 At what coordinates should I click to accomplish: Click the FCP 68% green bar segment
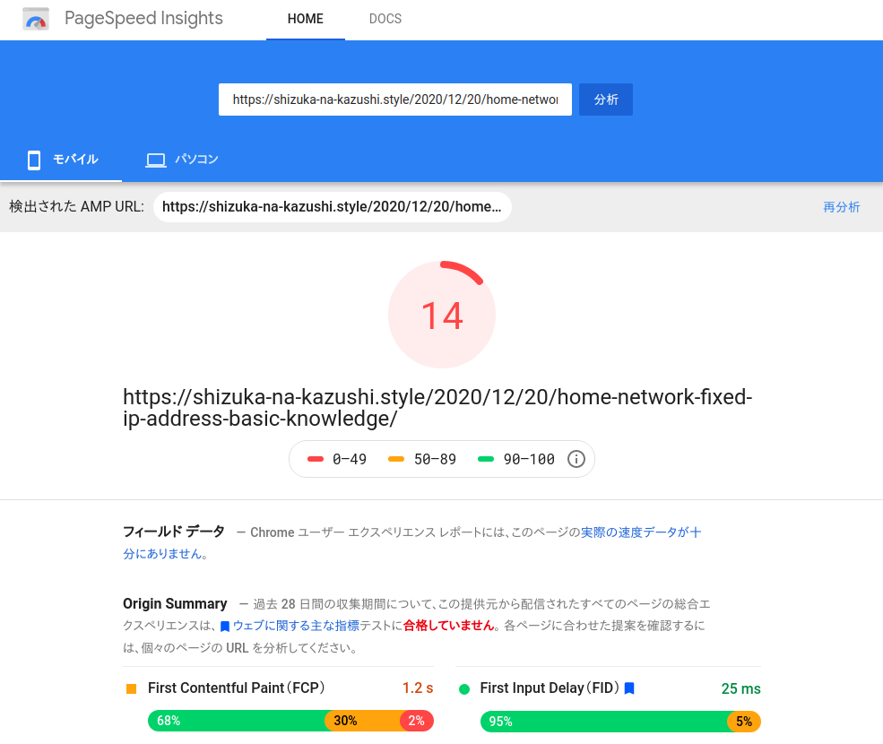point(237,721)
